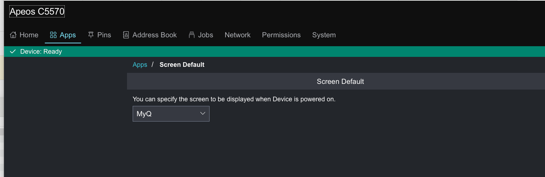Open the Address Book tab label
This screenshot has width=545, height=177.
pyautogui.click(x=154, y=35)
